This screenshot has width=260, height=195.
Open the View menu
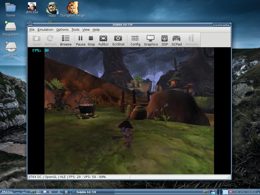coord(86,30)
